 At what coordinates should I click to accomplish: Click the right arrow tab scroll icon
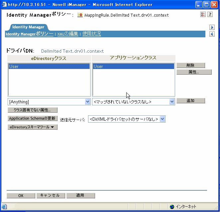pyautogui.click(x=212, y=27)
